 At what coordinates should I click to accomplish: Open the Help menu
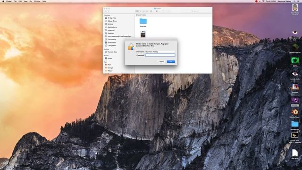(44, 1)
